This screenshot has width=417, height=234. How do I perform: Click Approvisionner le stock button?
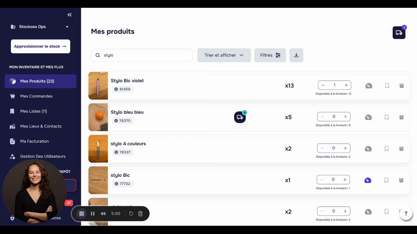pyautogui.click(x=40, y=46)
